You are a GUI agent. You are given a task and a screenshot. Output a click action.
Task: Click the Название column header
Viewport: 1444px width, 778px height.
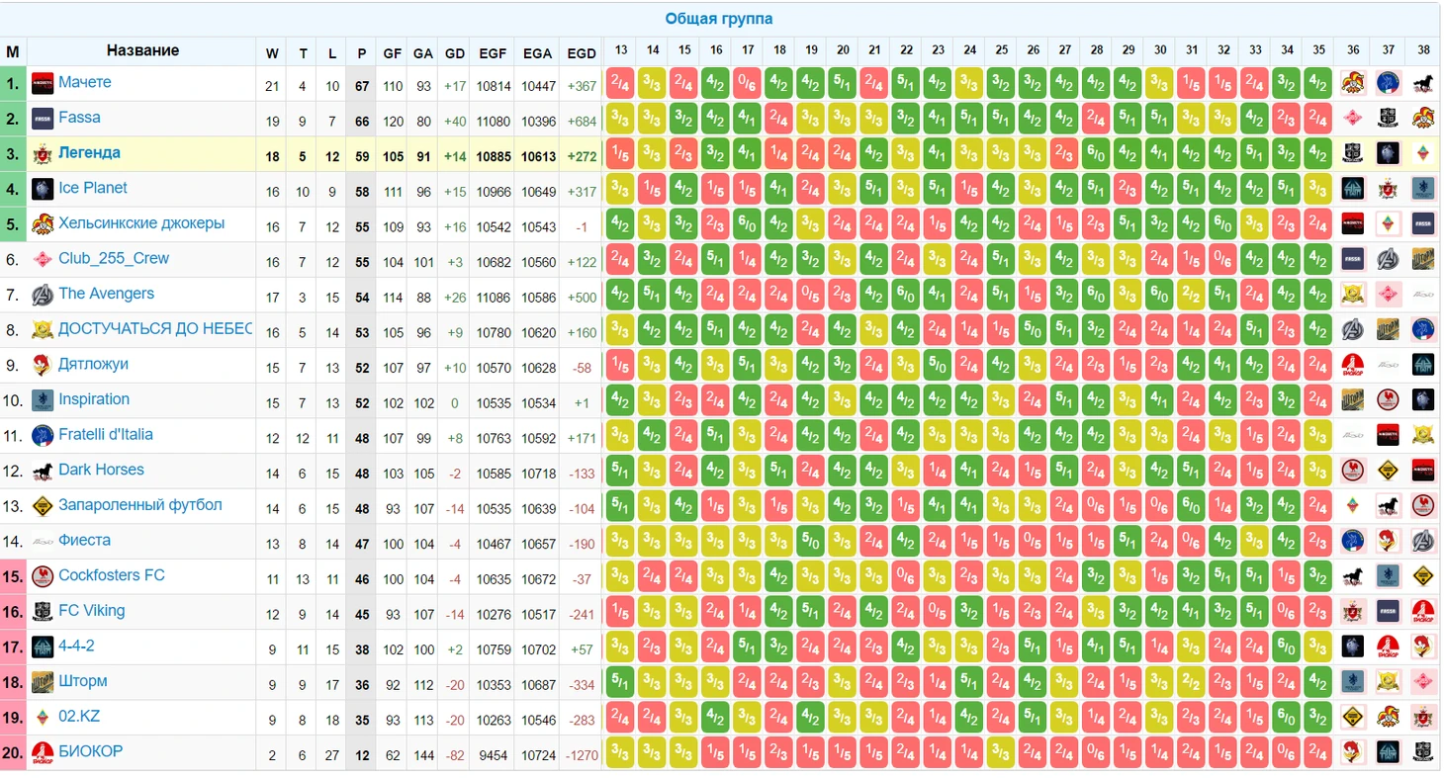pyautogui.click(x=142, y=50)
